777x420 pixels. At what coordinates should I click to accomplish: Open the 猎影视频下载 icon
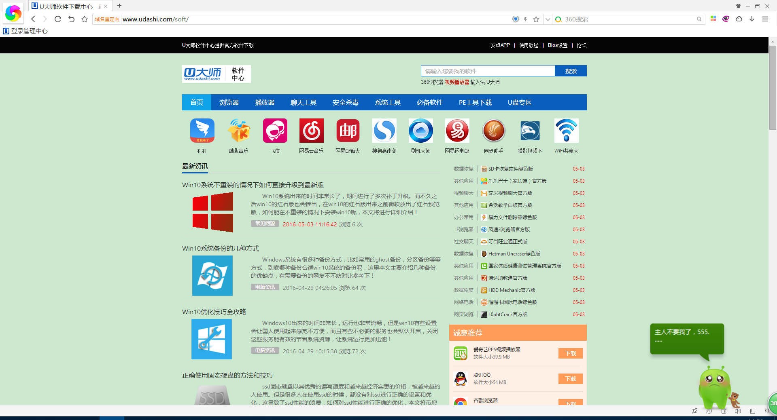click(530, 131)
